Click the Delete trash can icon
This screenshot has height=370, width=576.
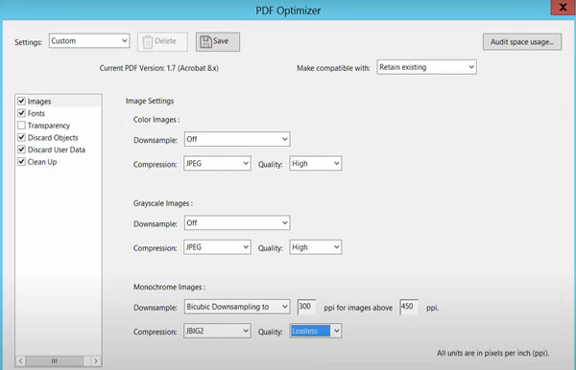pyautogui.click(x=147, y=42)
